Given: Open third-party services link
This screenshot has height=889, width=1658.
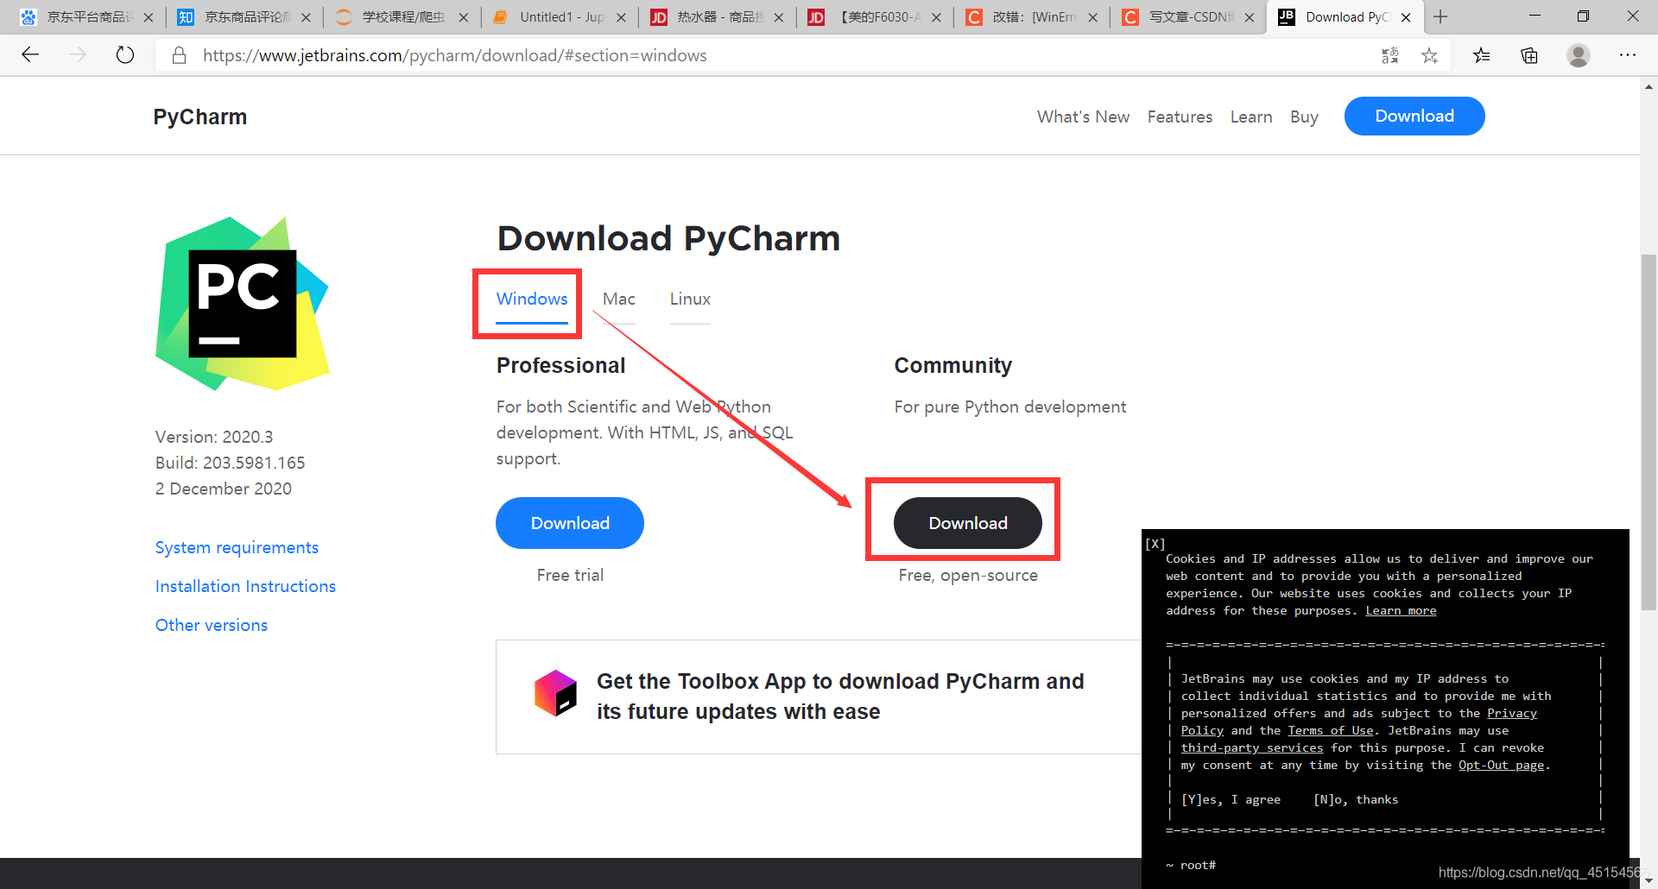Looking at the screenshot, I should pos(1251,748).
